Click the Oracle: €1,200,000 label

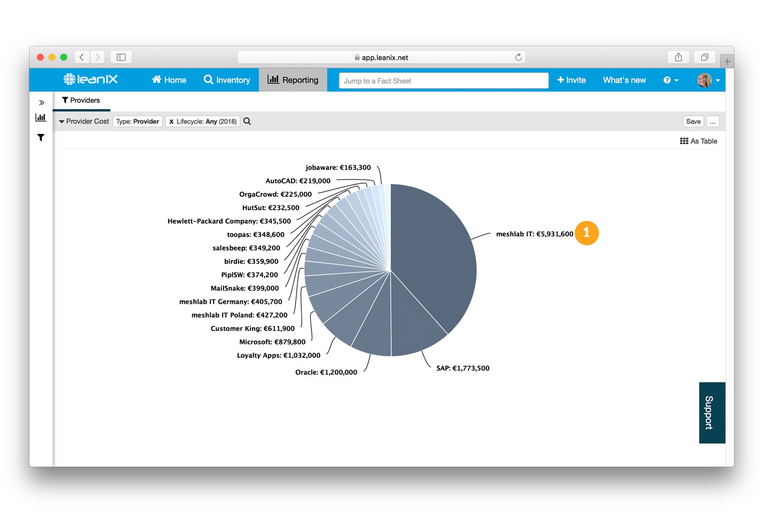click(x=326, y=372)
